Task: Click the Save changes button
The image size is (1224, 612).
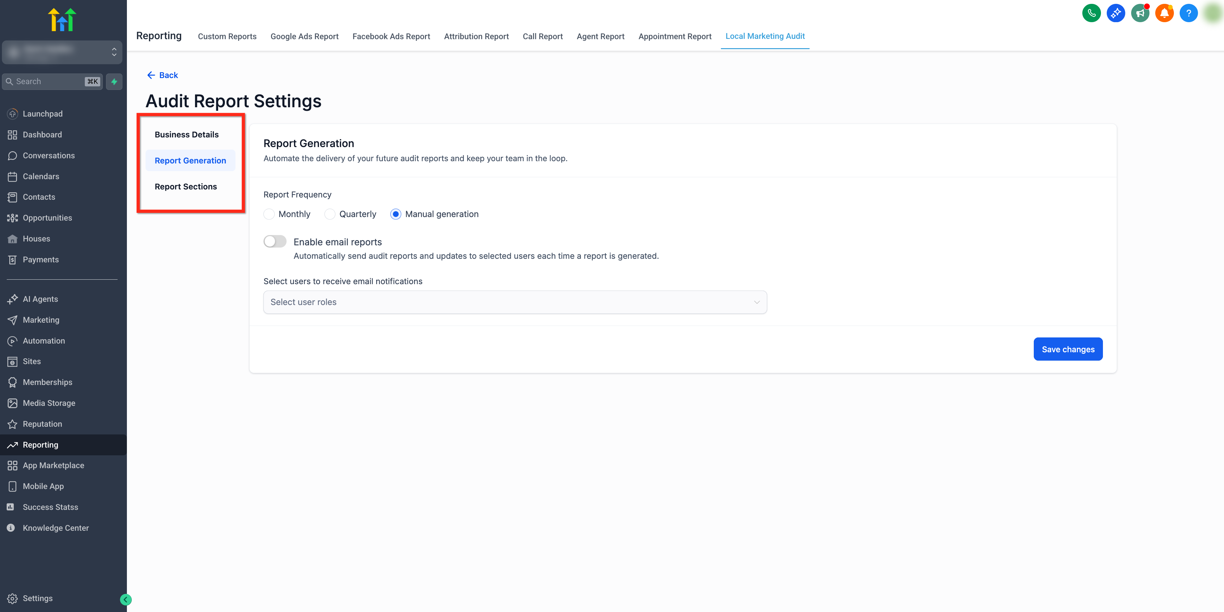Action: click(1067, 349)
